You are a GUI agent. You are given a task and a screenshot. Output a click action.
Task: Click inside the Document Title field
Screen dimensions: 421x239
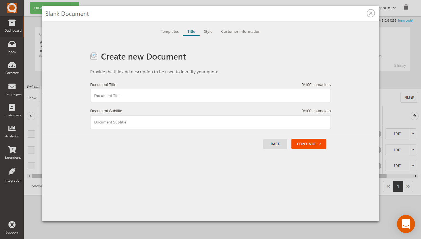[210, 96]
